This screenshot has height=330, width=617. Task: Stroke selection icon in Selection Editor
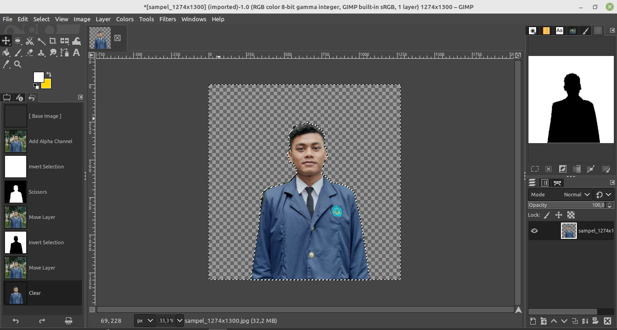(606, 169)
